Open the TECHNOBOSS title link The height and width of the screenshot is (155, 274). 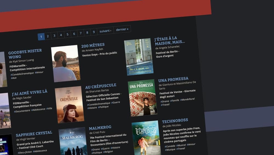click(x=175, y=121)
